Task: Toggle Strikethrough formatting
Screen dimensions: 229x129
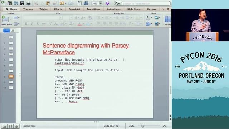Action: point(44,24)
